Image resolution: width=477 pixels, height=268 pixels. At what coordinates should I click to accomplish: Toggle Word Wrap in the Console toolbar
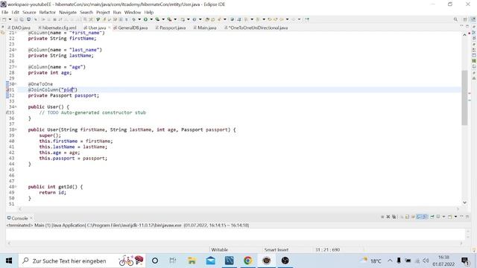click(x=412, y=217)
